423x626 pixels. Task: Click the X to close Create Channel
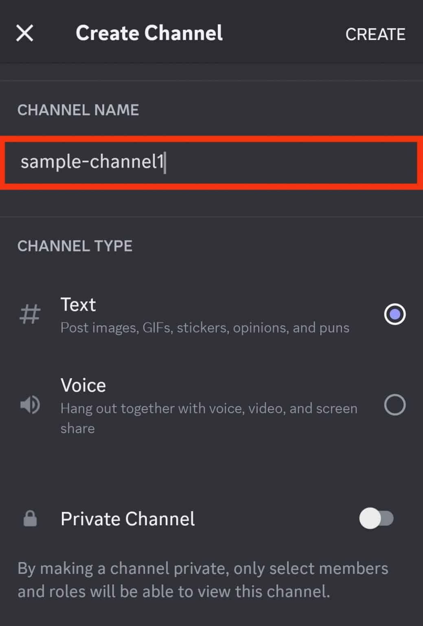(24, 33)
